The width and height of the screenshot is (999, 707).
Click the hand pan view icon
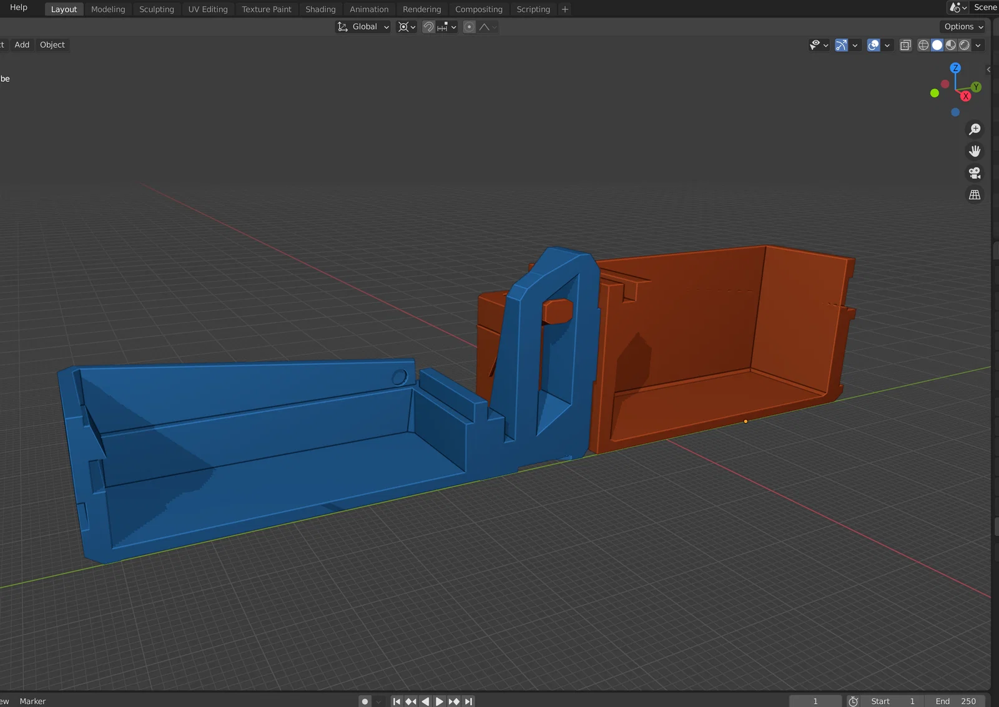pos(974,151)
